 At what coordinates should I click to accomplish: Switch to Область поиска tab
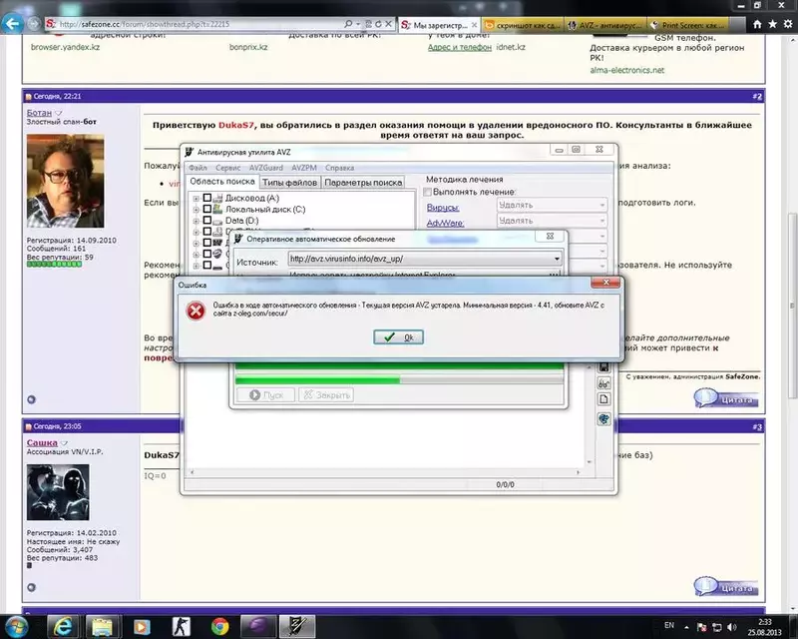point(221,182)
